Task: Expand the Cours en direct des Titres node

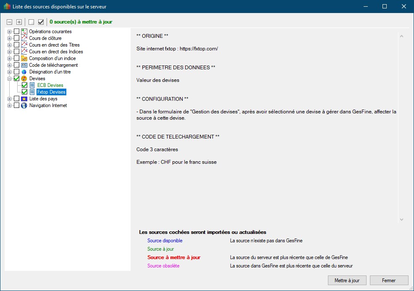Action: click(x=9, y=45)
